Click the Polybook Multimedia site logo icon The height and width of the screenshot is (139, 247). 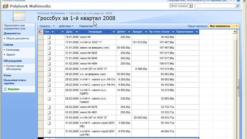click(x=5, y=6)
